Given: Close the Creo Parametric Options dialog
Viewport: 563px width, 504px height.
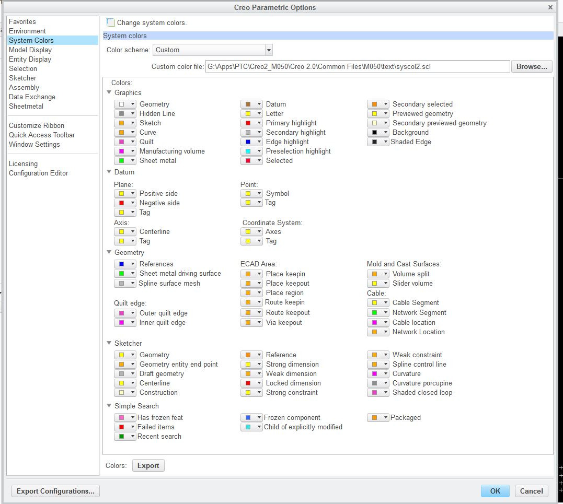Looking at the screenshot, I should click(x=550, y=7).
